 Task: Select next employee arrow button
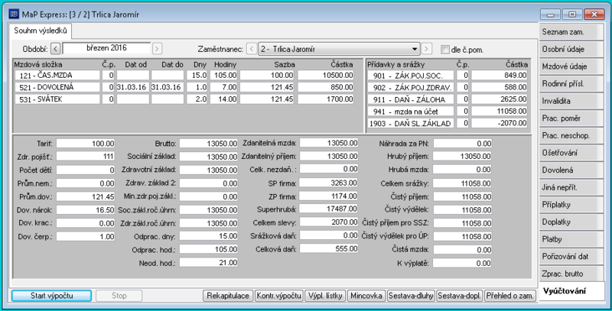pos(427,49)
